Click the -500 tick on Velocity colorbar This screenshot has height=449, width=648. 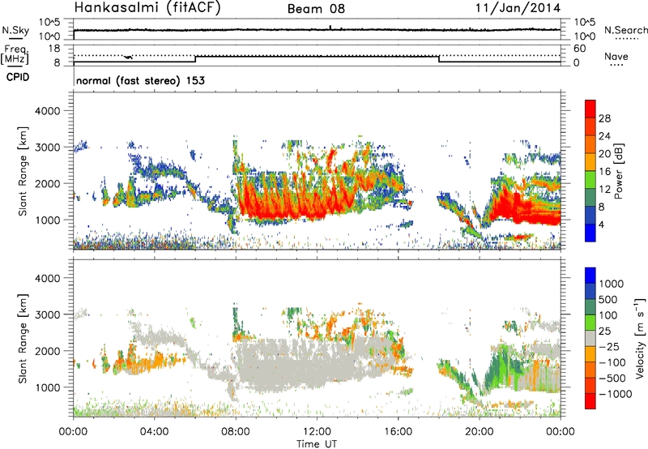tap(612, 378)
